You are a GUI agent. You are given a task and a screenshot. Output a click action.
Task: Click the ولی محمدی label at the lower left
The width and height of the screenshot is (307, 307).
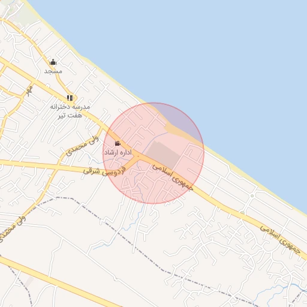pyautogui.click(x=13, y=229)
